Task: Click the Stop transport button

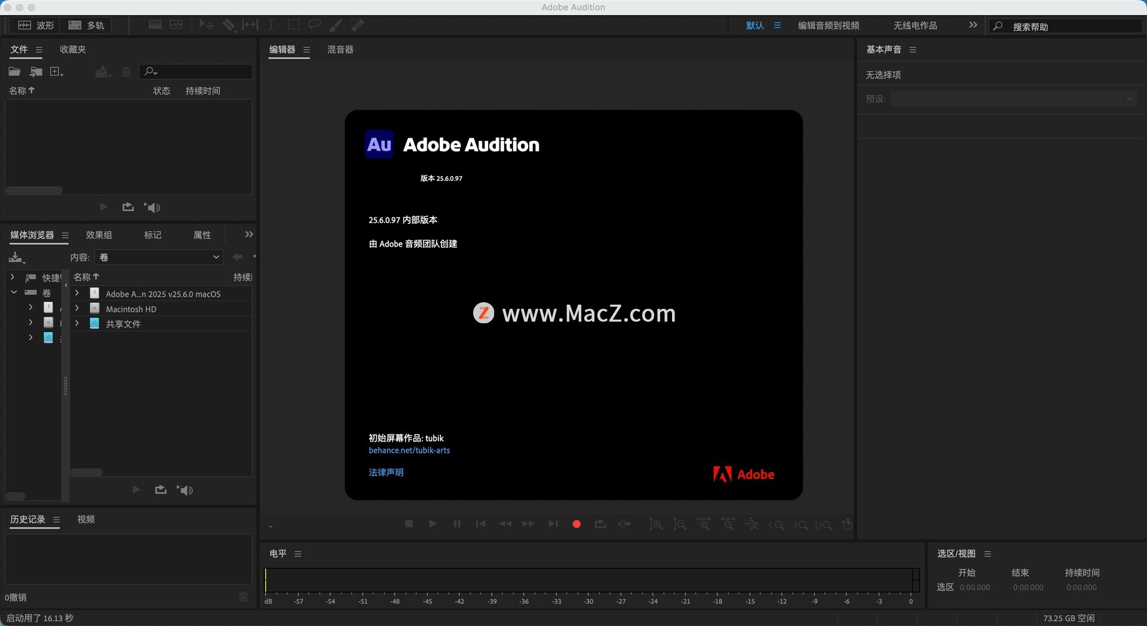Action: [x=409, y=524]
